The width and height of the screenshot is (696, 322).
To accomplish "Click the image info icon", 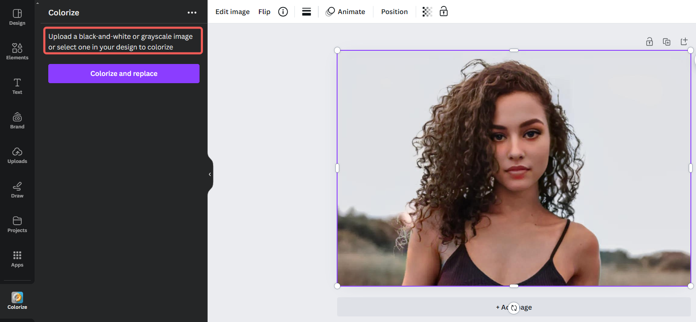I will pyautogui.click(x=283, y=12).
